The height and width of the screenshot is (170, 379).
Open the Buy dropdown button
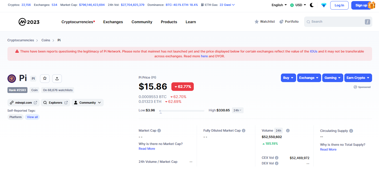pyautogui.click(x=288, y=78)
